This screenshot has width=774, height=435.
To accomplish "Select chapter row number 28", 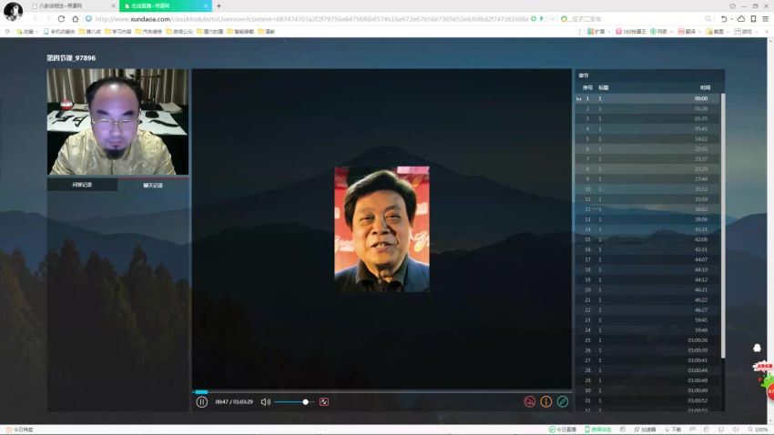I will [x=647, y=370].
